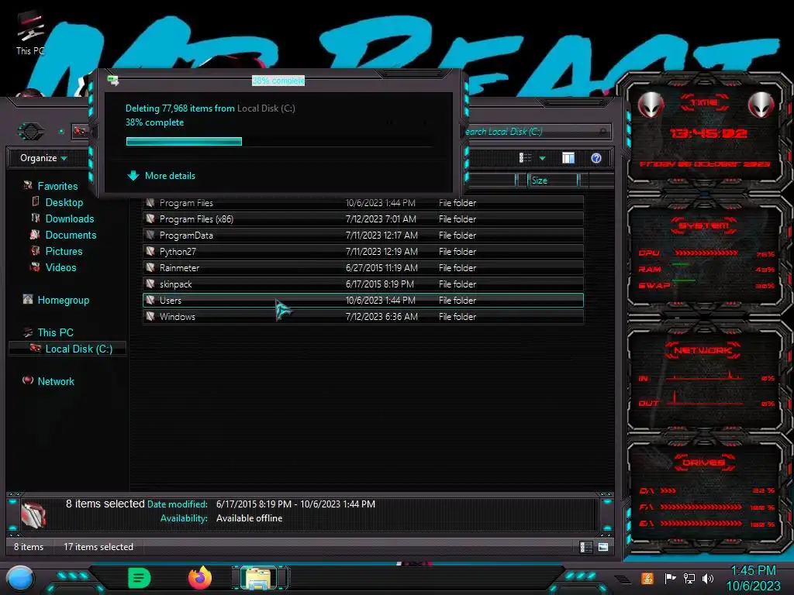Select Desktop in Favorites
Image resolution: width=794 pixels, height=595 pixels.
64,202
